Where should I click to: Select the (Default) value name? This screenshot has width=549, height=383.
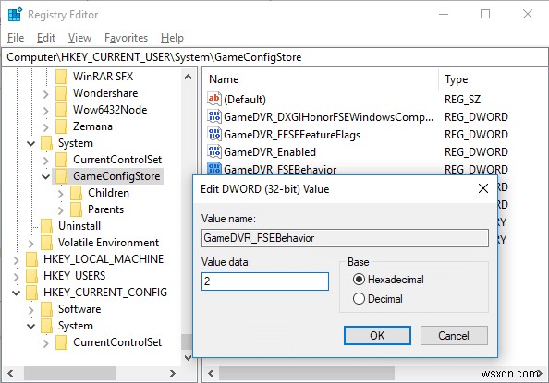click(x=245, y=100)
